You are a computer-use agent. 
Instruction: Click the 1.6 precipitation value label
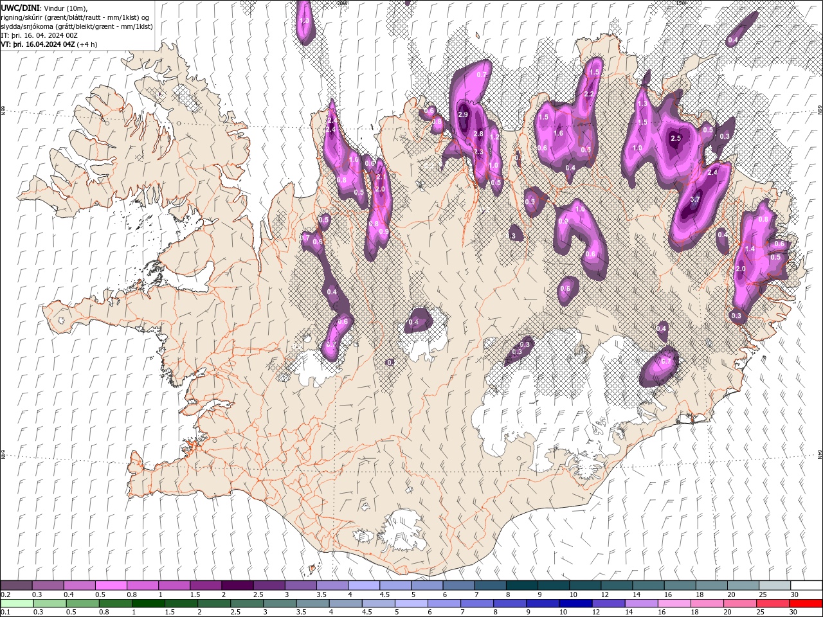pyautogui.click(x=558, y=134)
